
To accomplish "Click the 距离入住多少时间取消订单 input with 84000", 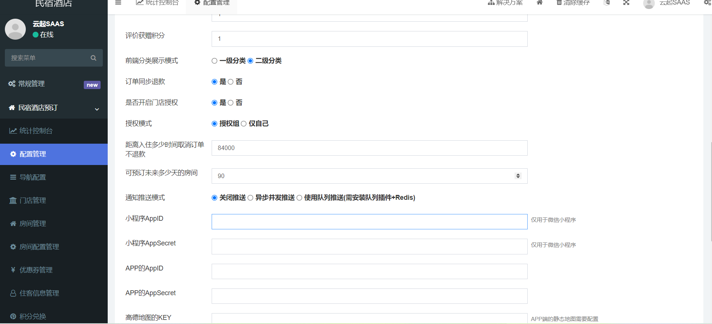I will pos(369,148).
